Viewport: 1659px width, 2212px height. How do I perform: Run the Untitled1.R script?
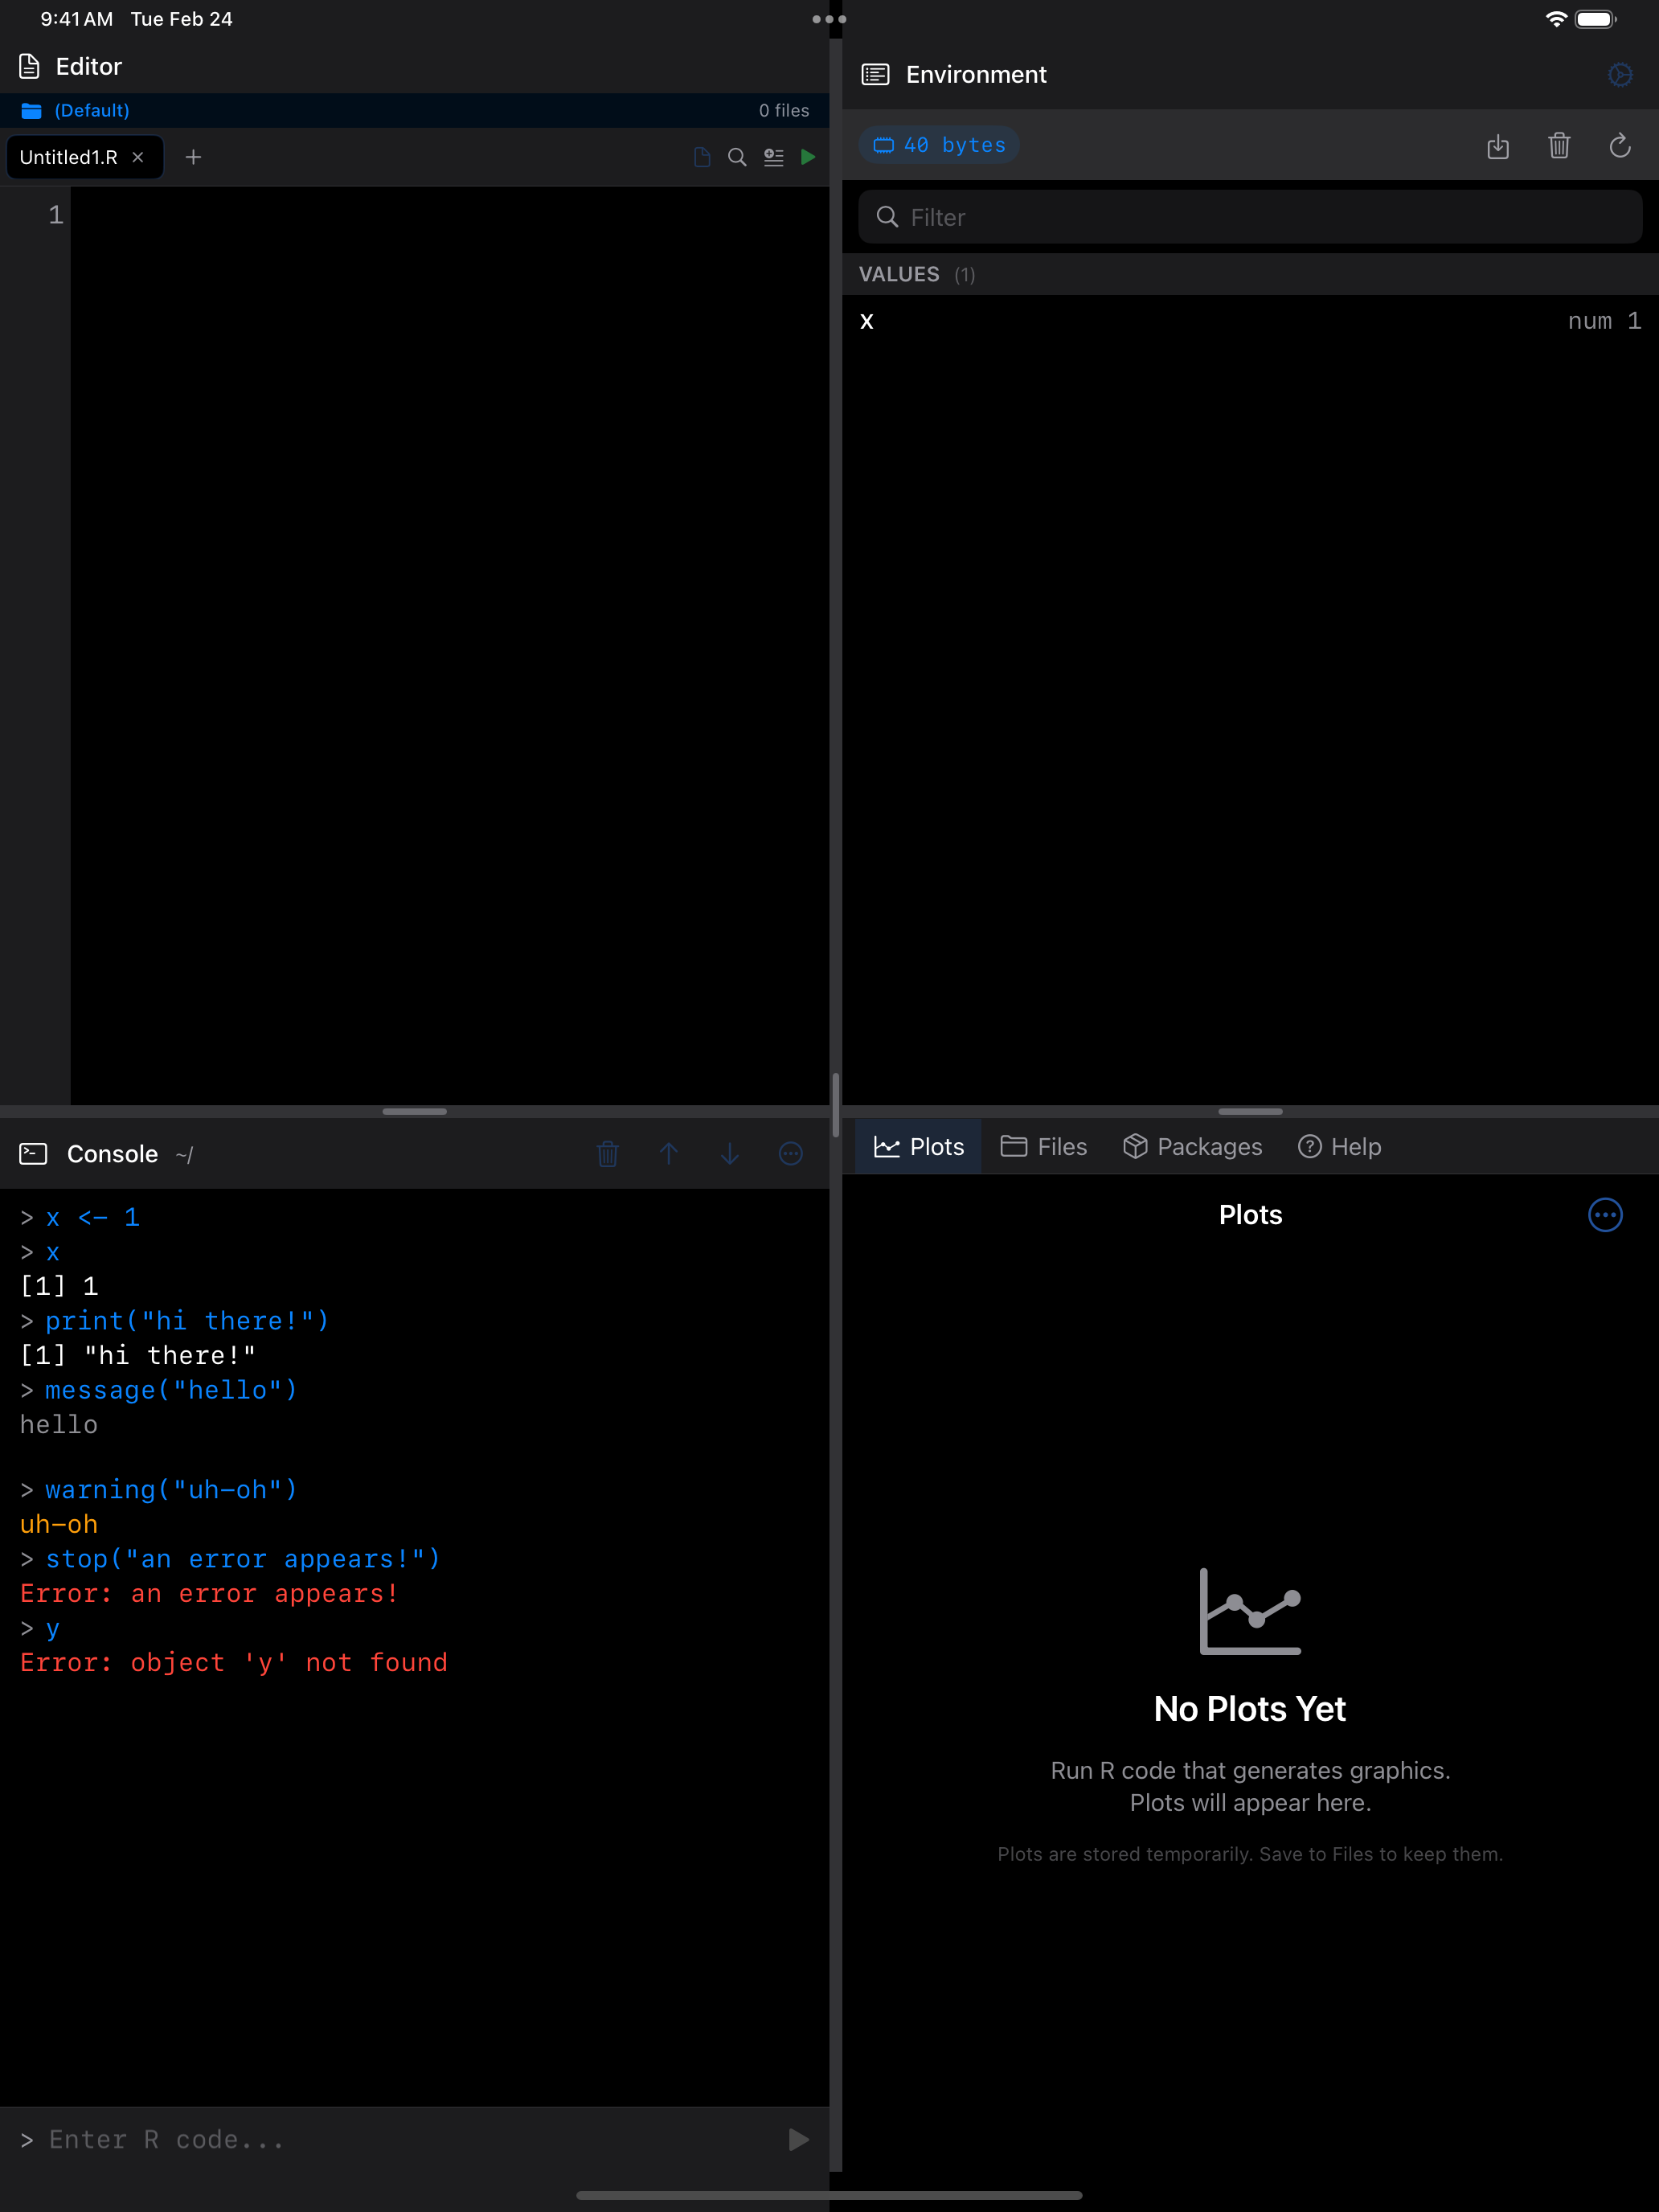click(x=809, y=157)
